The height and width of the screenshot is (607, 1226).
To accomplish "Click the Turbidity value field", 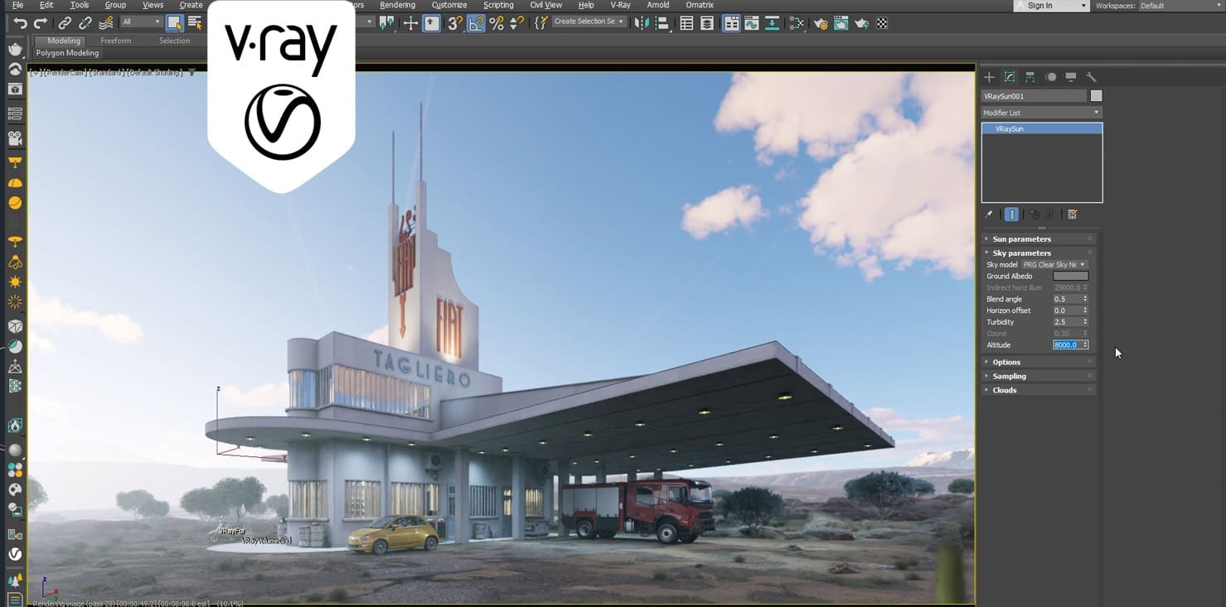I will (1067, 322).
